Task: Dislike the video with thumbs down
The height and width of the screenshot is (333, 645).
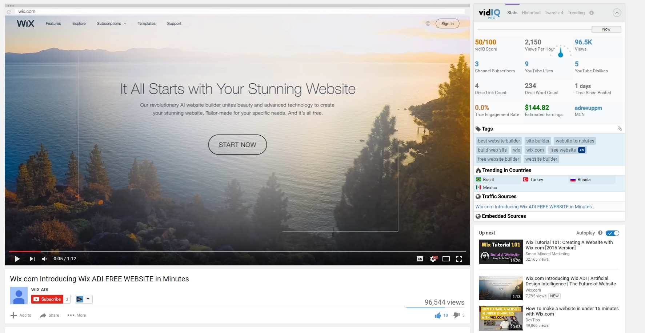Action: click(x=456, y=315)
